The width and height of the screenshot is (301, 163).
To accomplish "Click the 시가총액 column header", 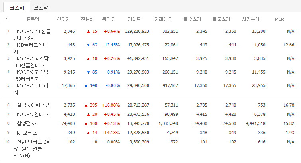I will pos(250,19).
